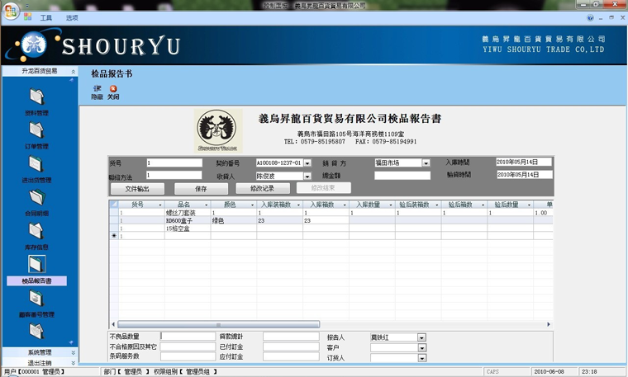Click the 货号 input field
The height and width of the screenshot is (377, 628).
point(174,163)
